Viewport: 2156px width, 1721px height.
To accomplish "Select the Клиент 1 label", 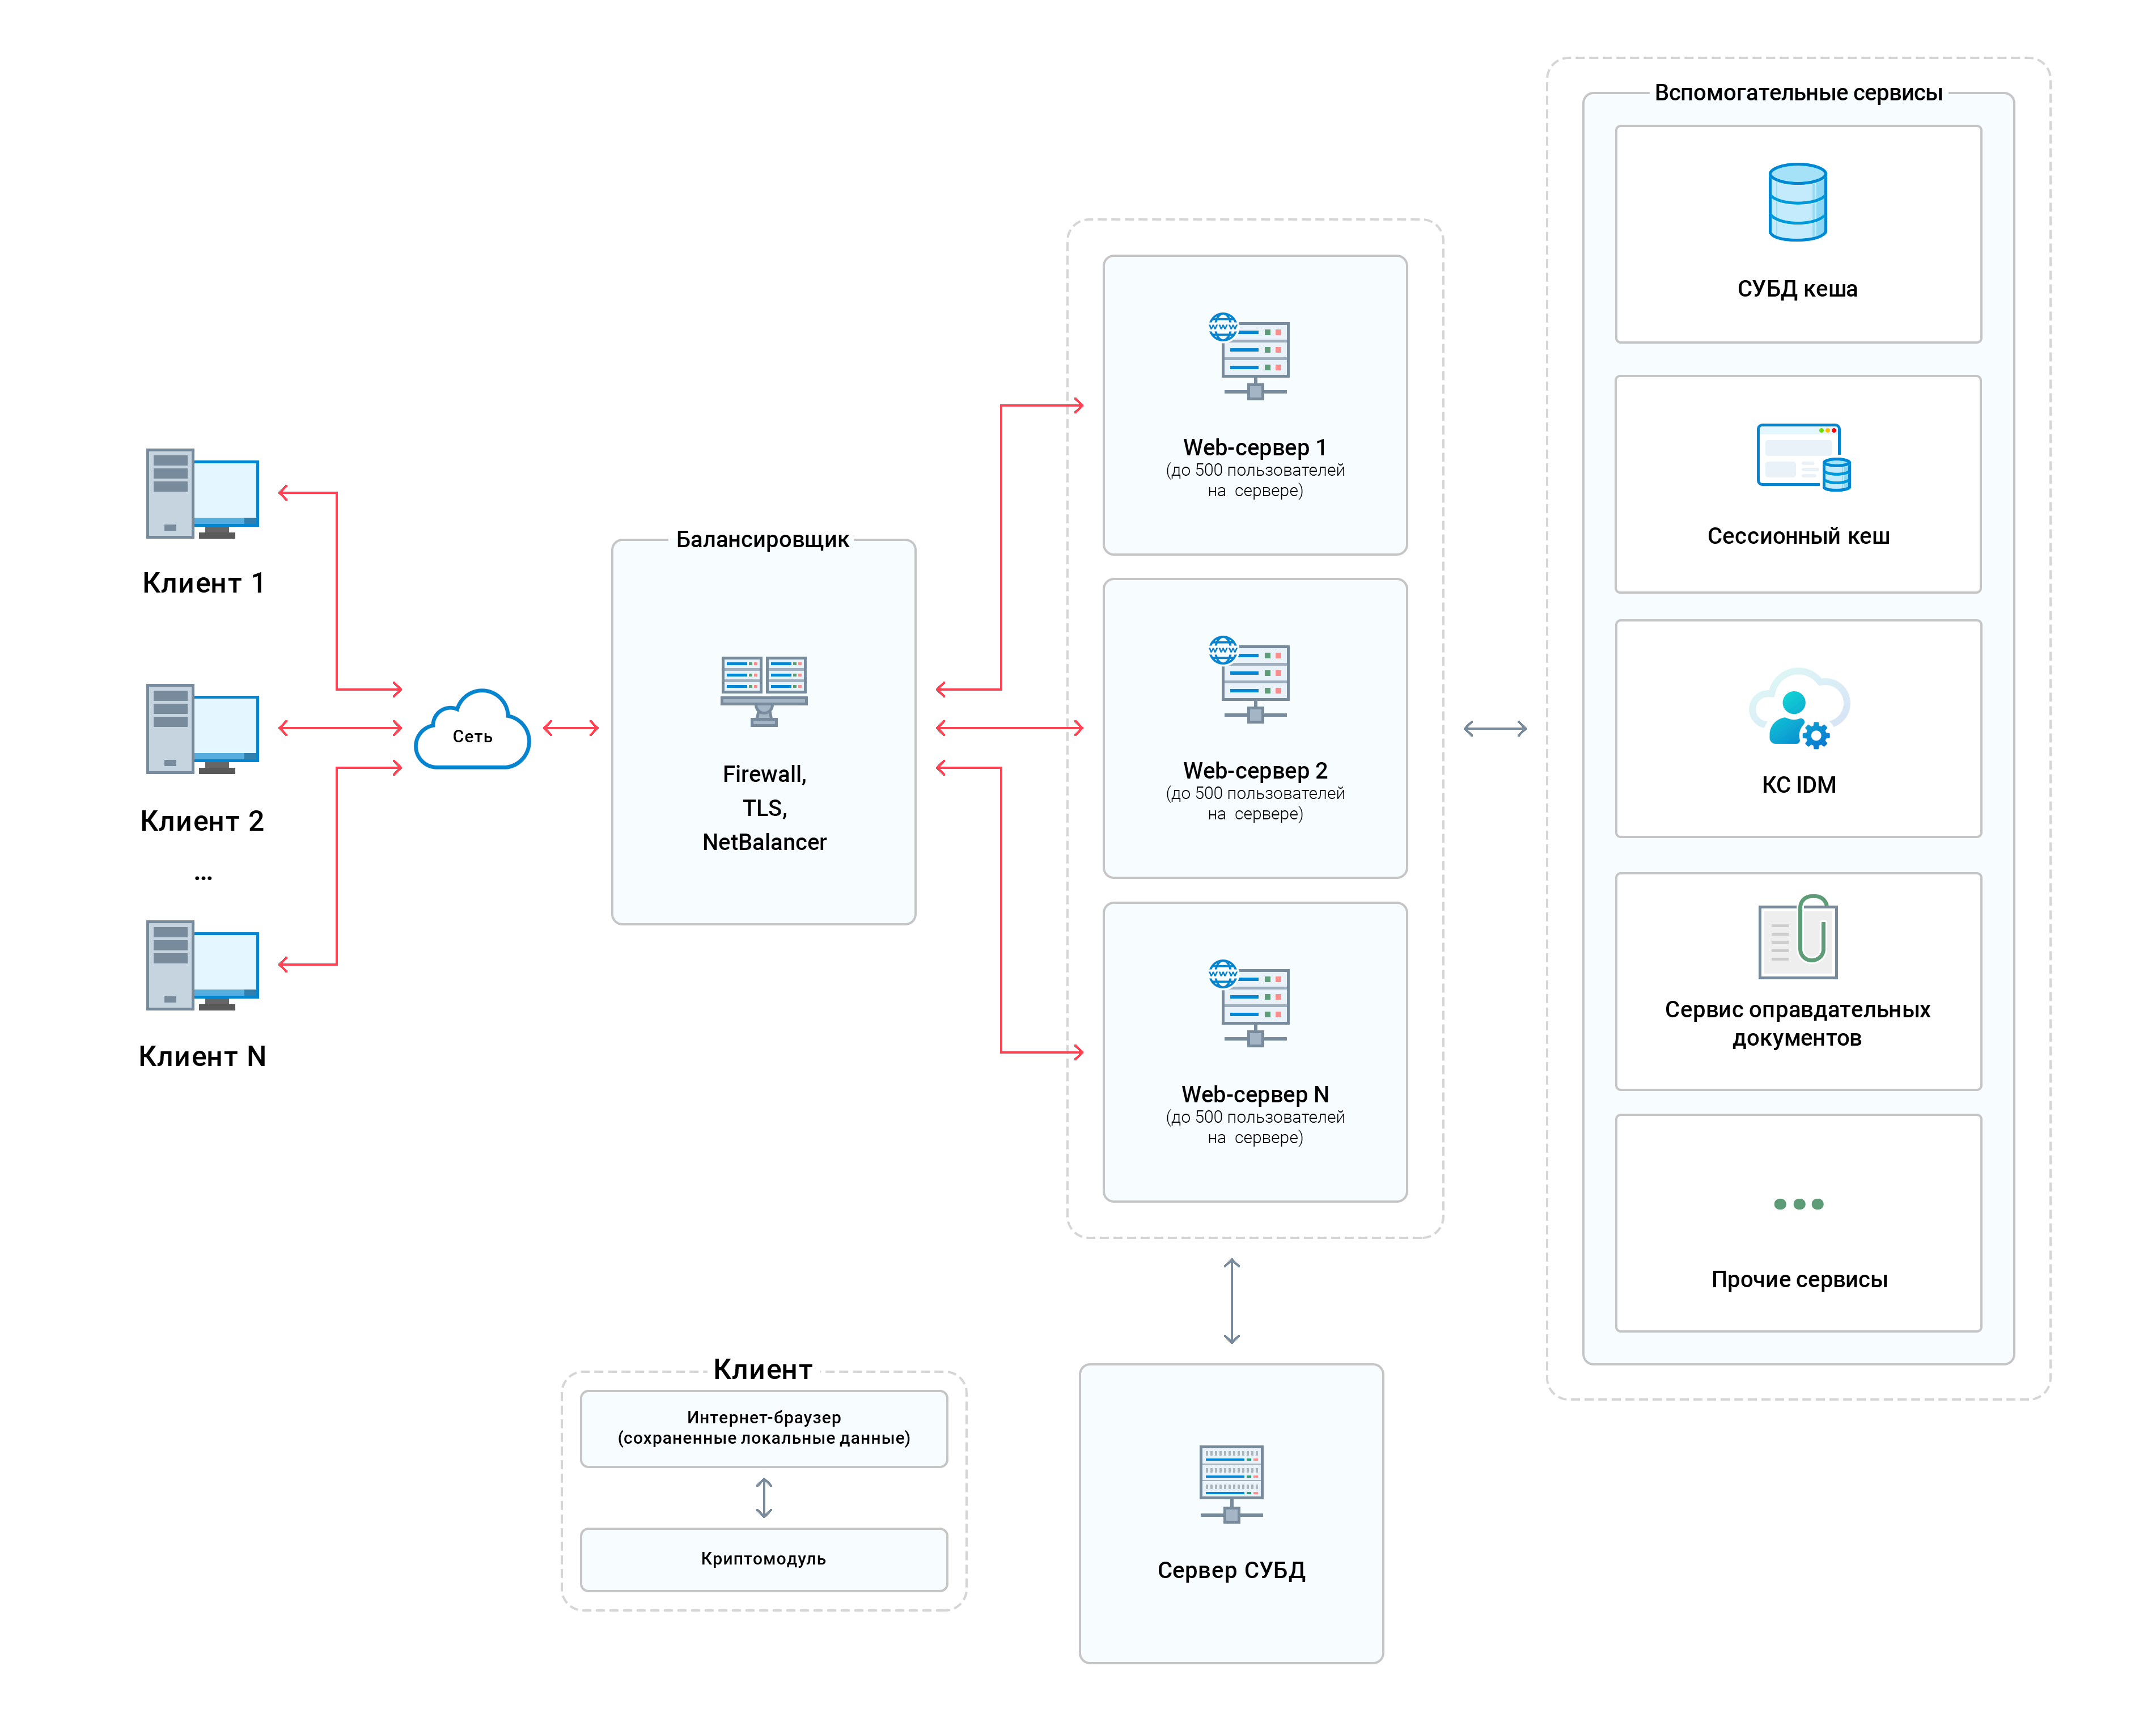I will point(203,583).
